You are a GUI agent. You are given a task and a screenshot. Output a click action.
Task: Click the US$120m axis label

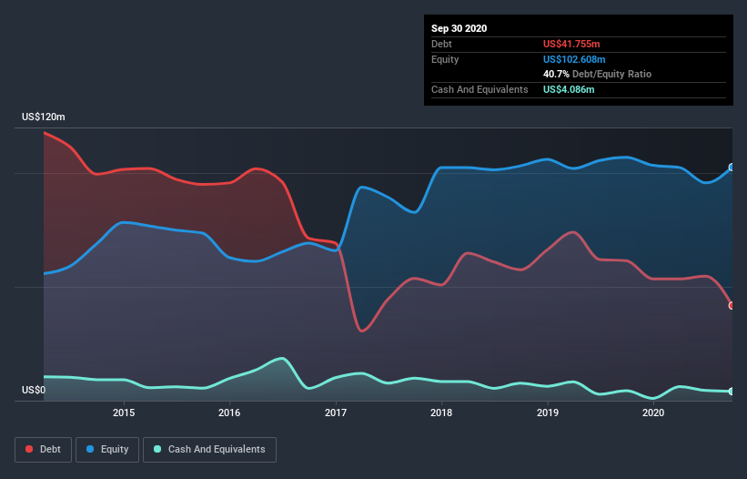point(44,117)
